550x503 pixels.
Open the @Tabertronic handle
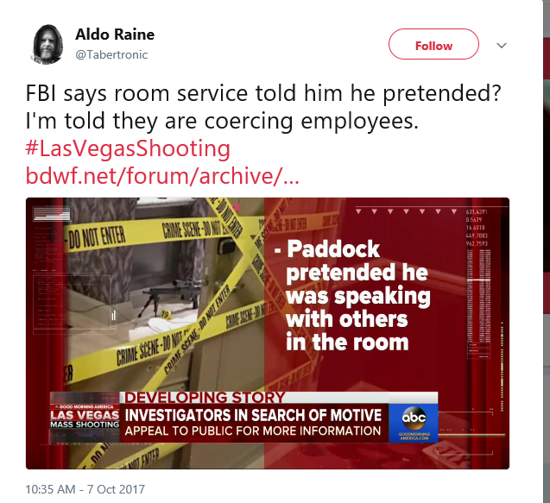[x=111, y=54]
